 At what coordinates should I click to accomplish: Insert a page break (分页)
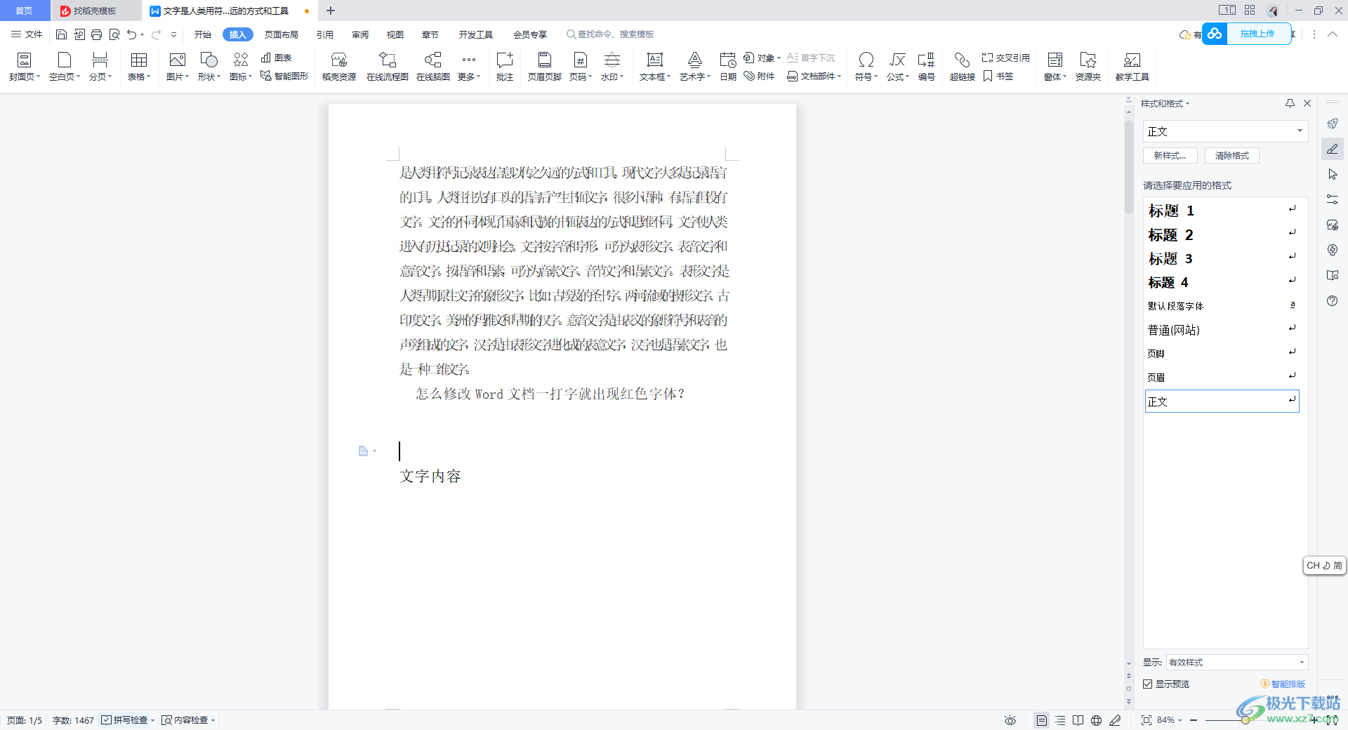[100, 67]
